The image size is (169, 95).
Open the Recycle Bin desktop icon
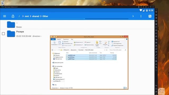pos(3,3)
